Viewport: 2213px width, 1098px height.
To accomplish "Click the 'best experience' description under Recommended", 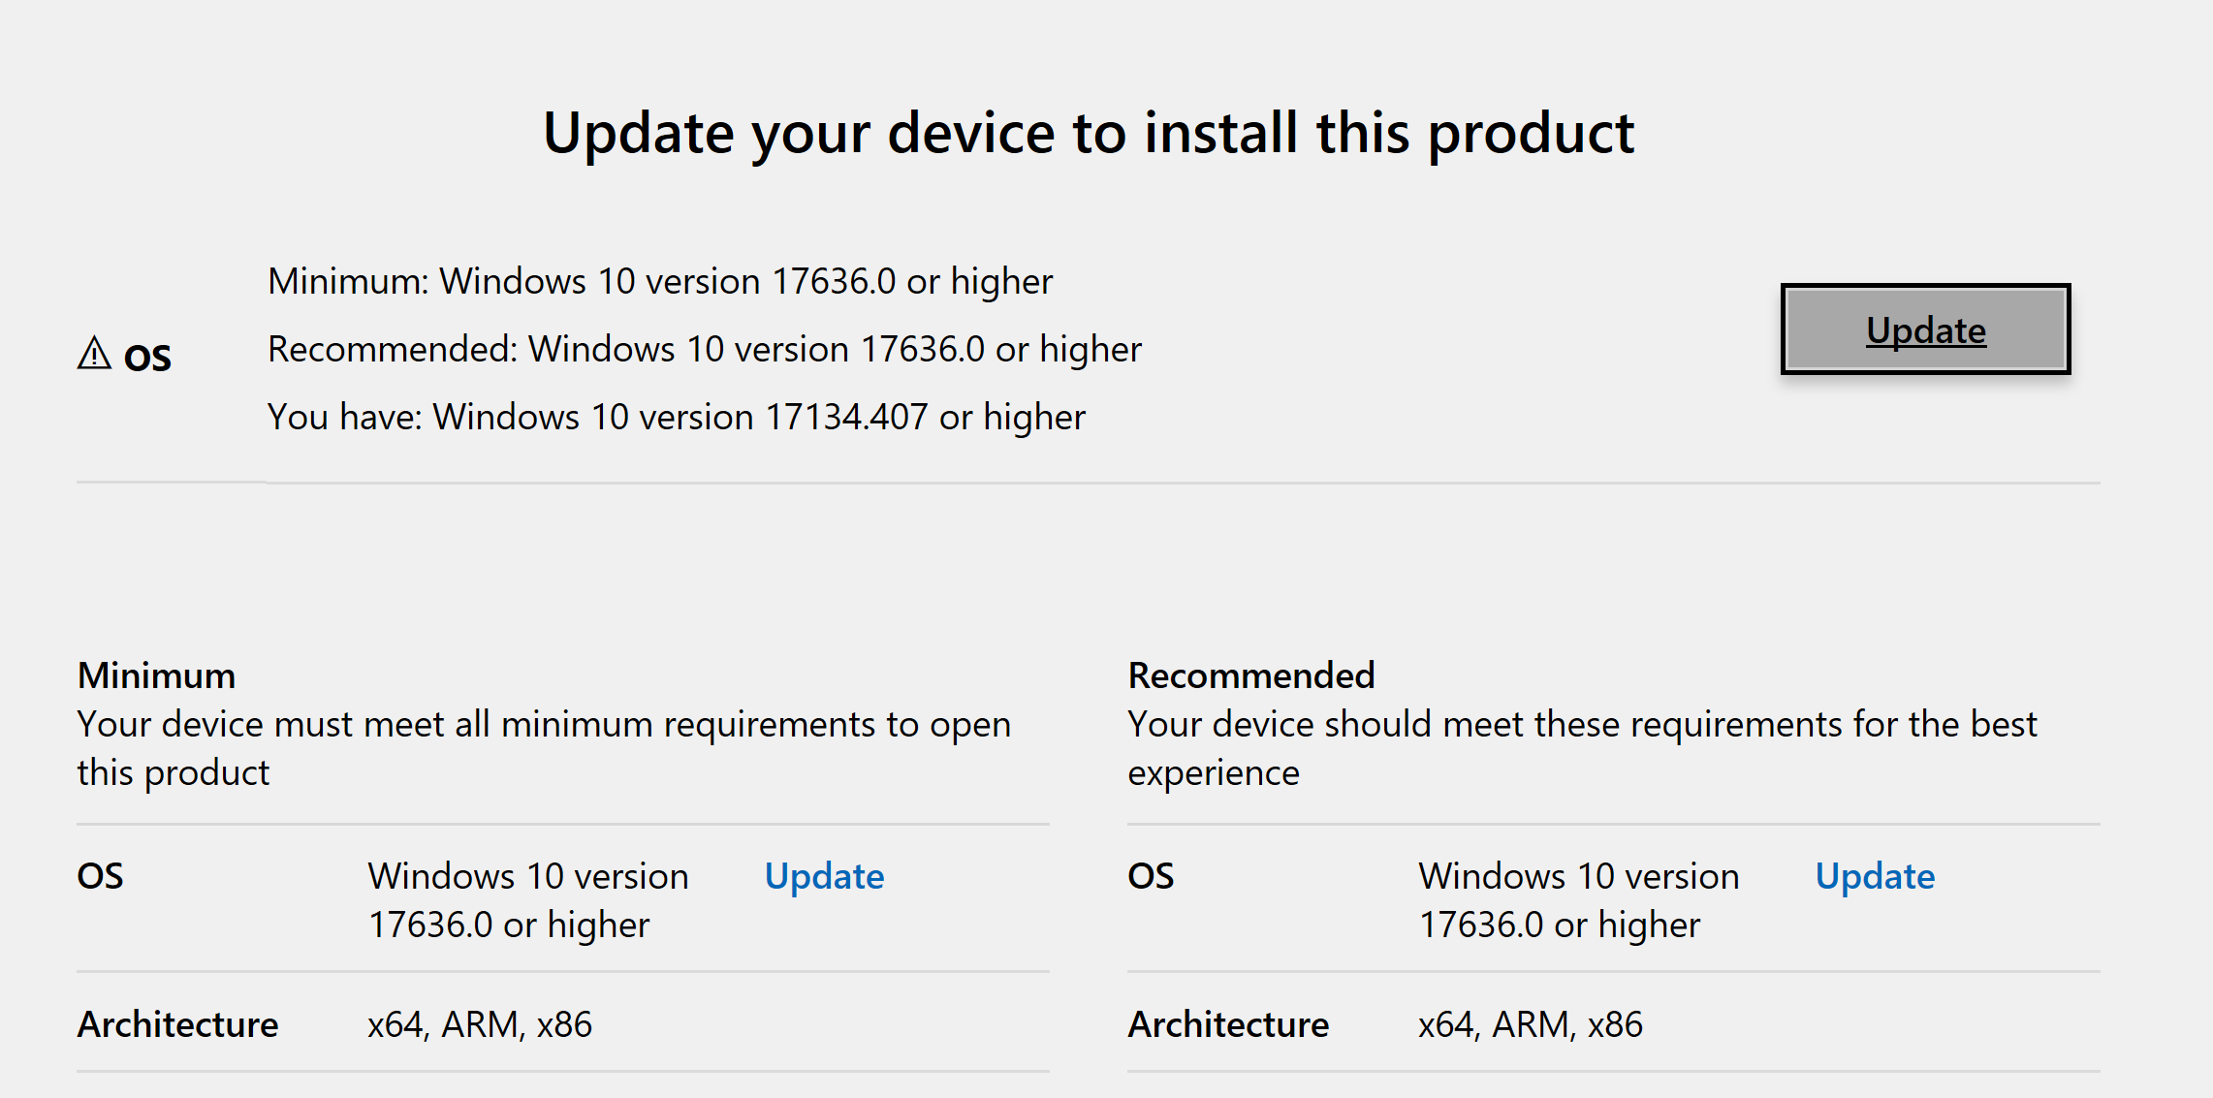I will [x=1582, y=748].
